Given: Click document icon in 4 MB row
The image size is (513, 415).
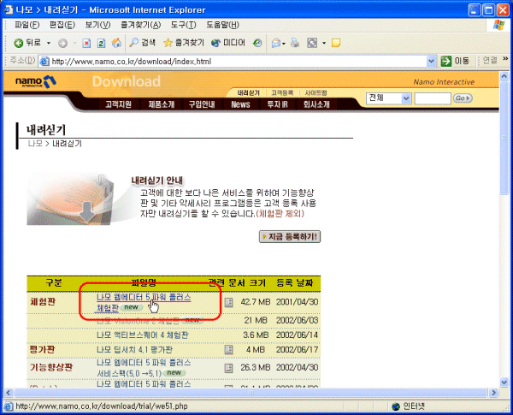Looking at the screenshot, I should point(228,350).
